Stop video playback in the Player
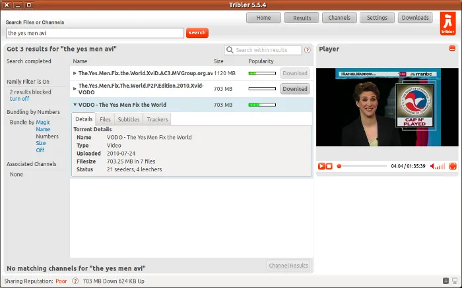Viewport: 462px width, 288px height. [329, 166]
